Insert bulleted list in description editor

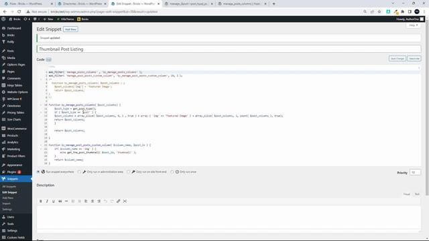[x=73, y=201]
